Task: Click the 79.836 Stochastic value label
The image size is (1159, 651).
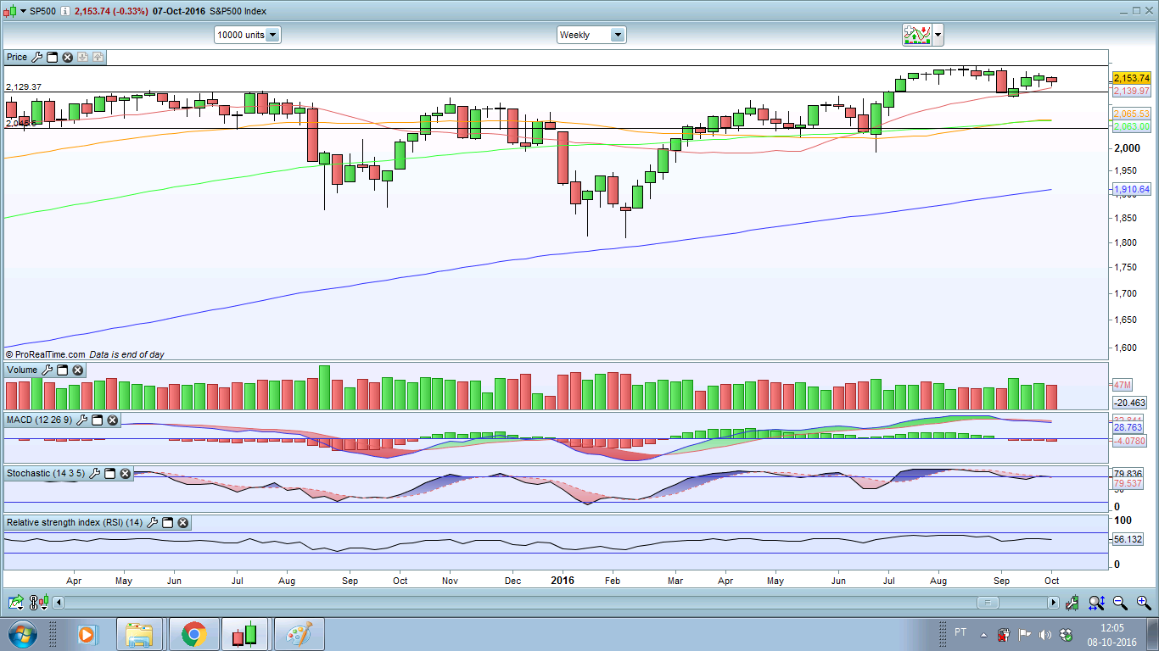Action: coord(1128,474)
